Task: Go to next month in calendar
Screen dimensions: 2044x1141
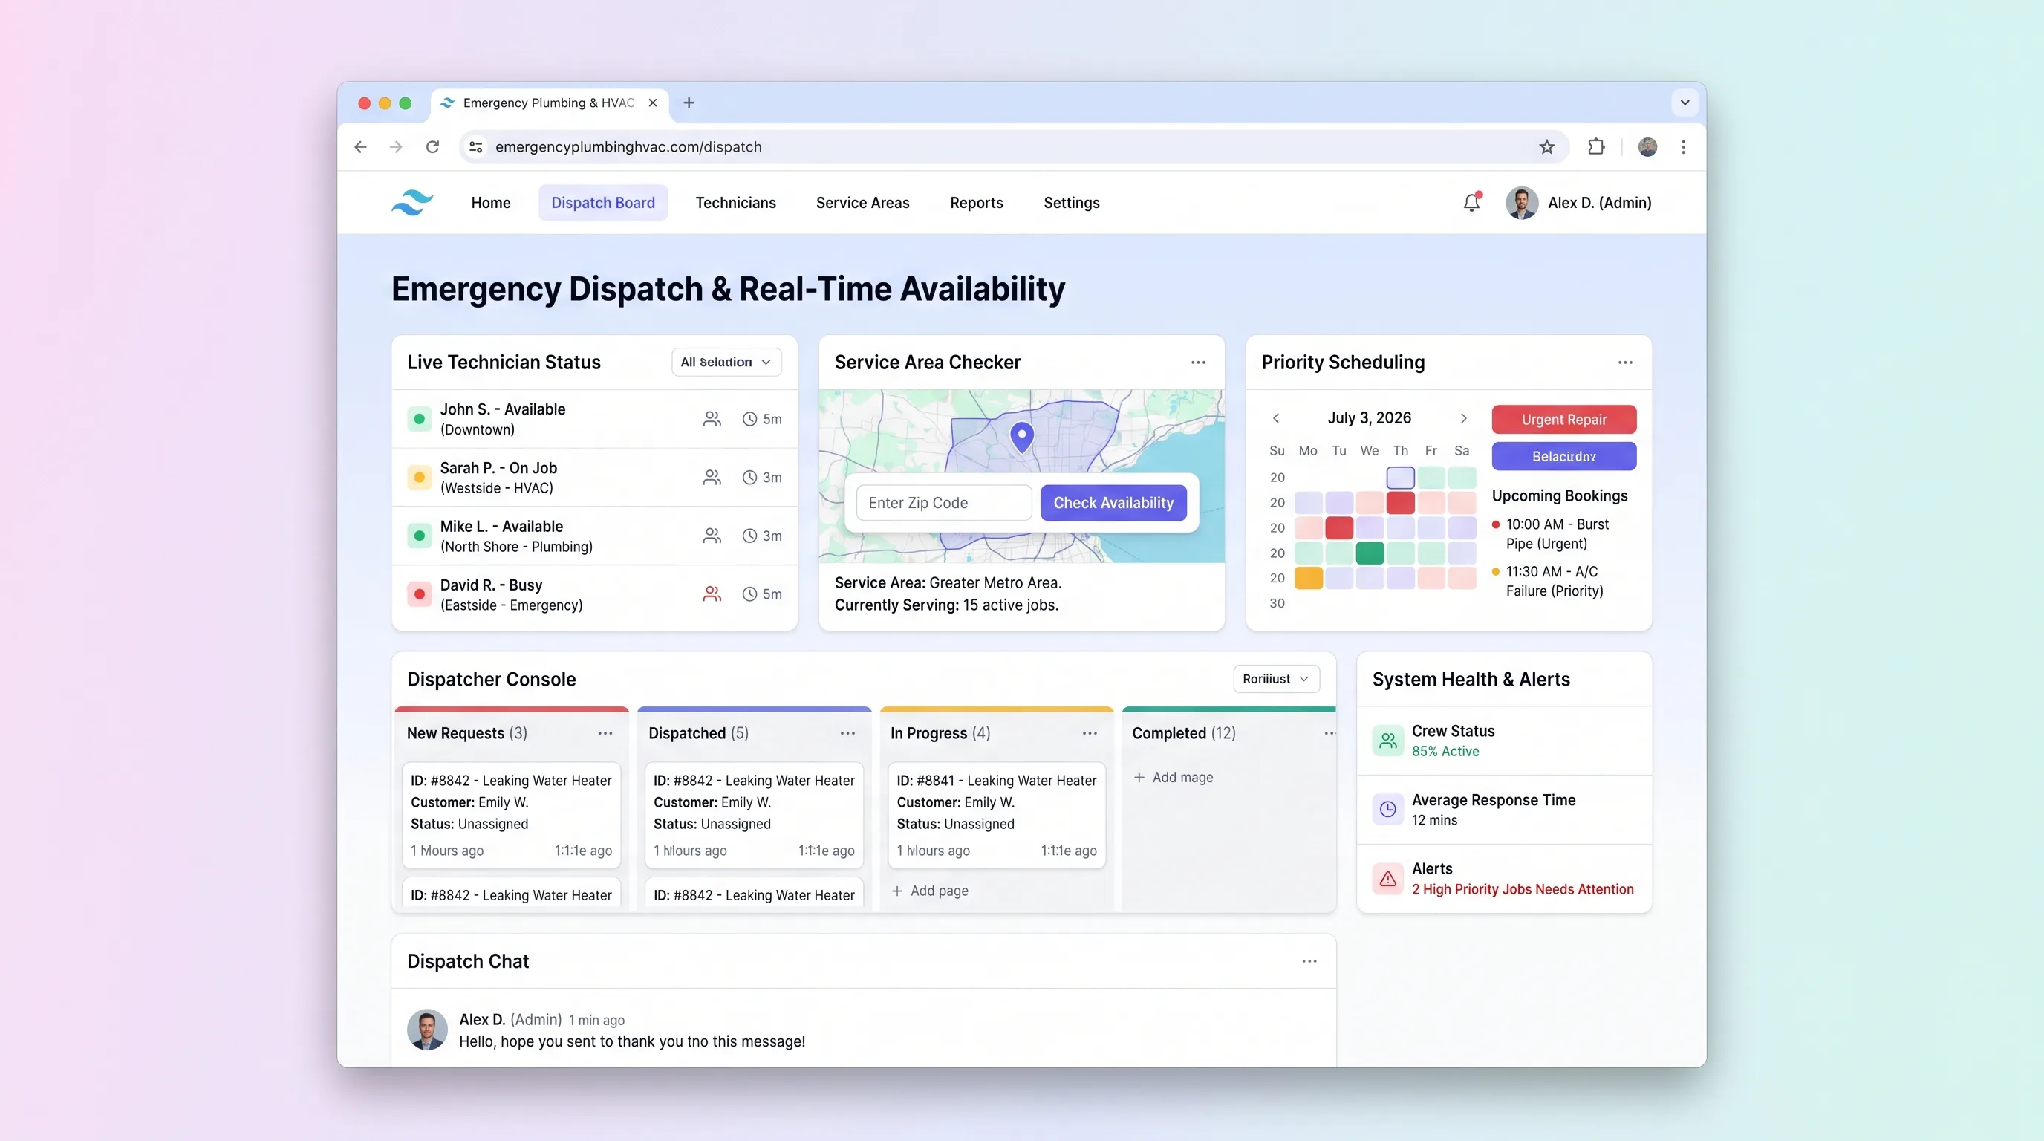Action: click(x=1464, y=418)
